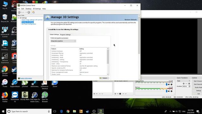Add a scene transition with plus icon

pyautogui.click(x=184, y=84)
